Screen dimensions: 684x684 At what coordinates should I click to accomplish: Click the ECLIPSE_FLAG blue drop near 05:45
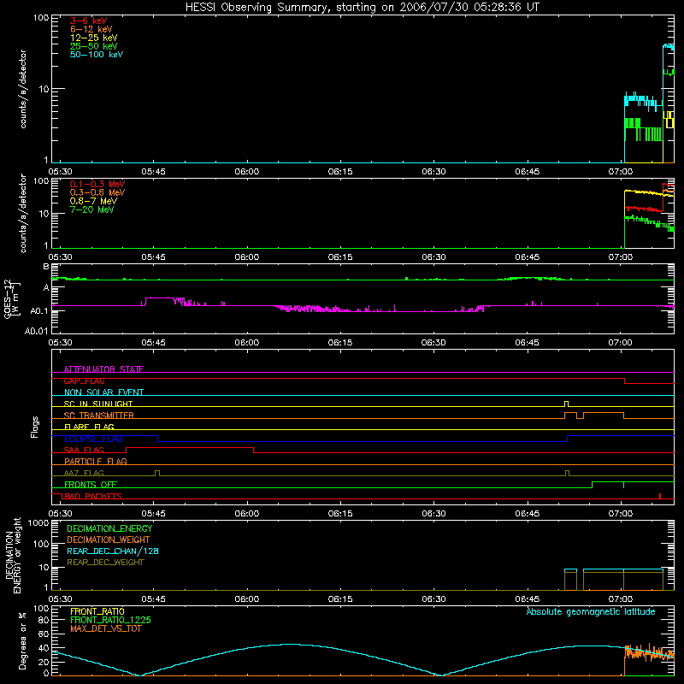click(158, 439)
